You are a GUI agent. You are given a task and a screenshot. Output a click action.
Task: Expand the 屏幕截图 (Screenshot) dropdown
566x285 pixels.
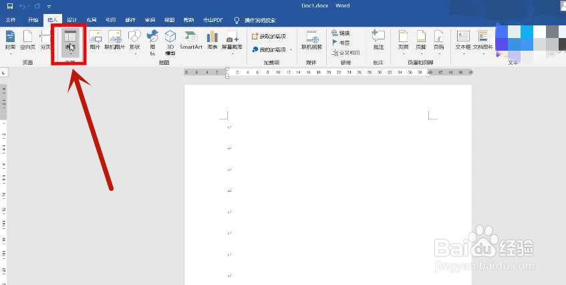[232, 54]
